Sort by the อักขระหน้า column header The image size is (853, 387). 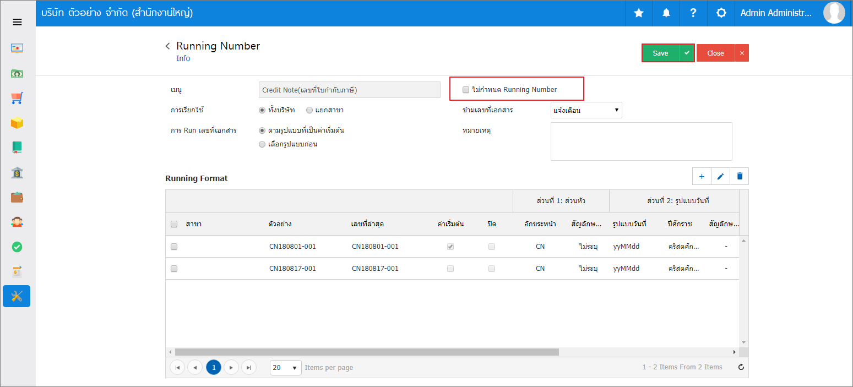pos(540,224)
